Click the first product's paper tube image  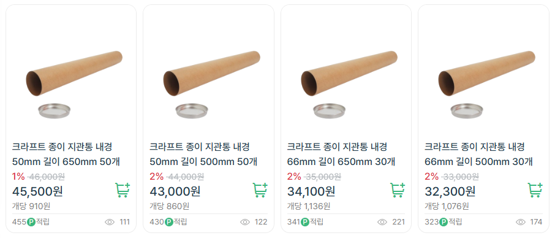tap(74, 84)
